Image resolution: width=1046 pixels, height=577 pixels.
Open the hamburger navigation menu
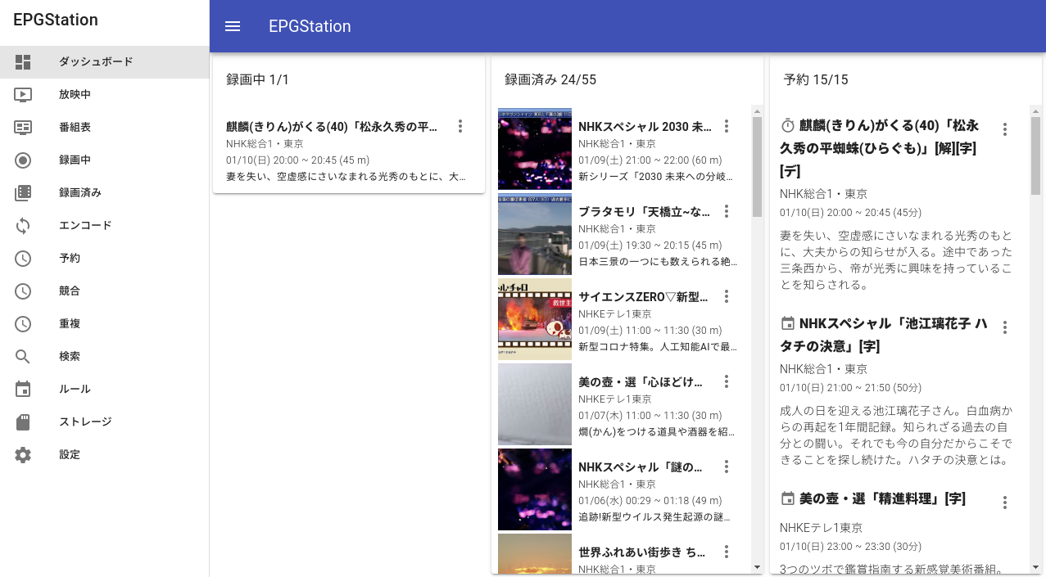pos(233,26)
